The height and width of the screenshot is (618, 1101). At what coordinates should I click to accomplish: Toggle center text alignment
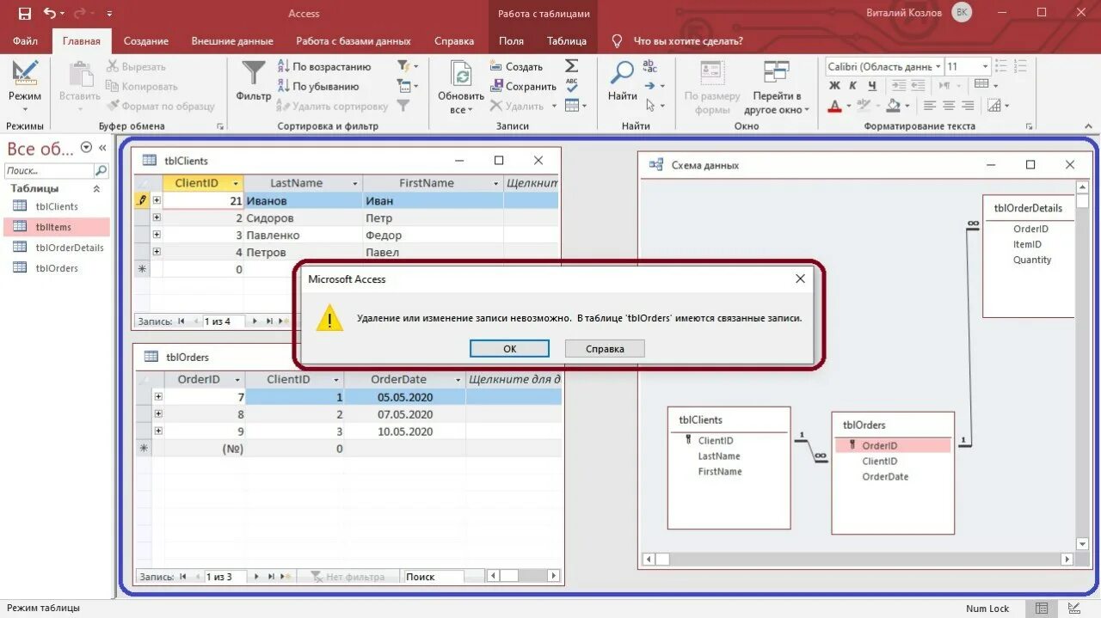point(949,106)
